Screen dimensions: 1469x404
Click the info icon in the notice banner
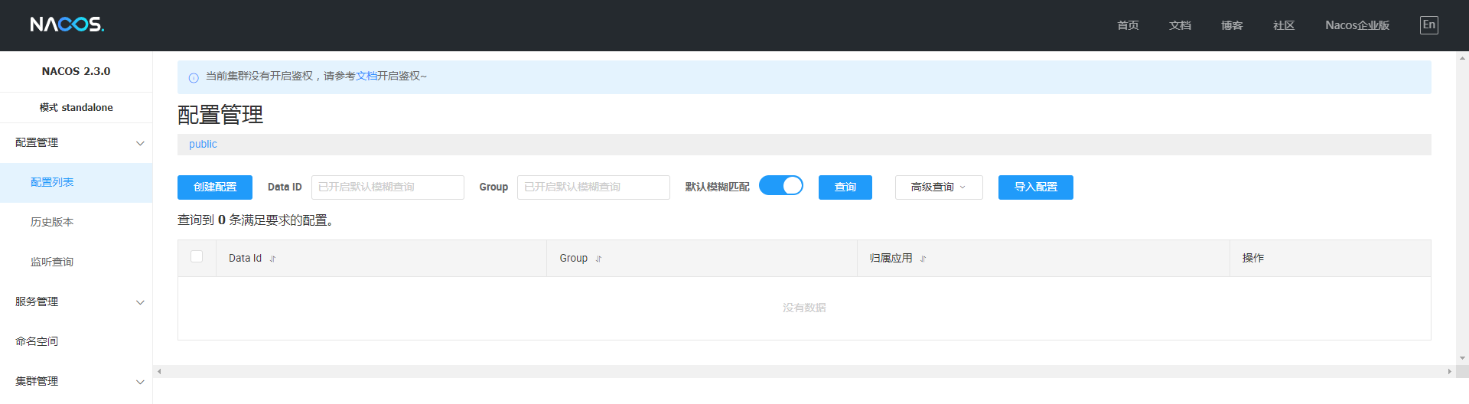pos(194,77)
